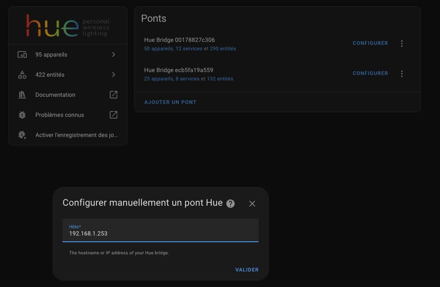Screen dimensions: 440x287
Task: Open three-dot menu for Hue Bridge 00178827c306
Action: click(401, 44)
